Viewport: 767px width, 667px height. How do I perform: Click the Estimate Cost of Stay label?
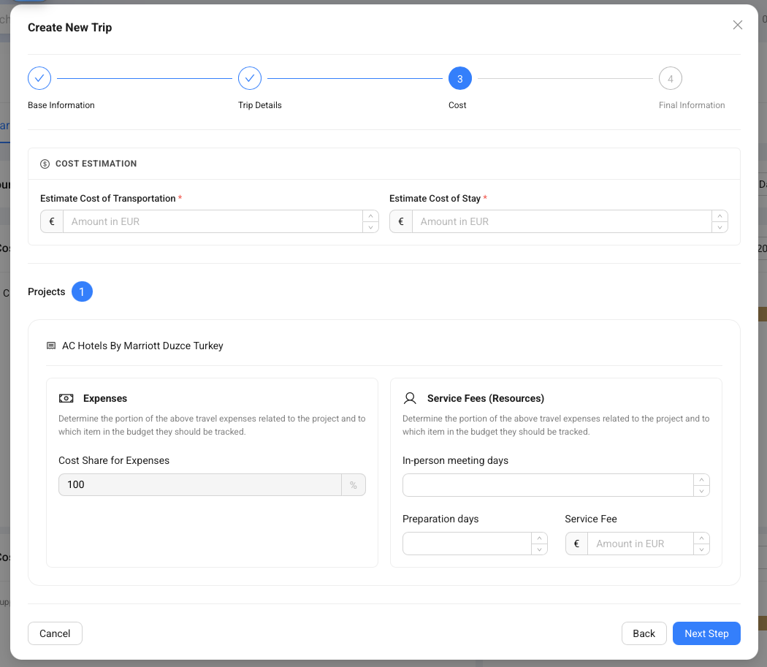pos(435,198)
